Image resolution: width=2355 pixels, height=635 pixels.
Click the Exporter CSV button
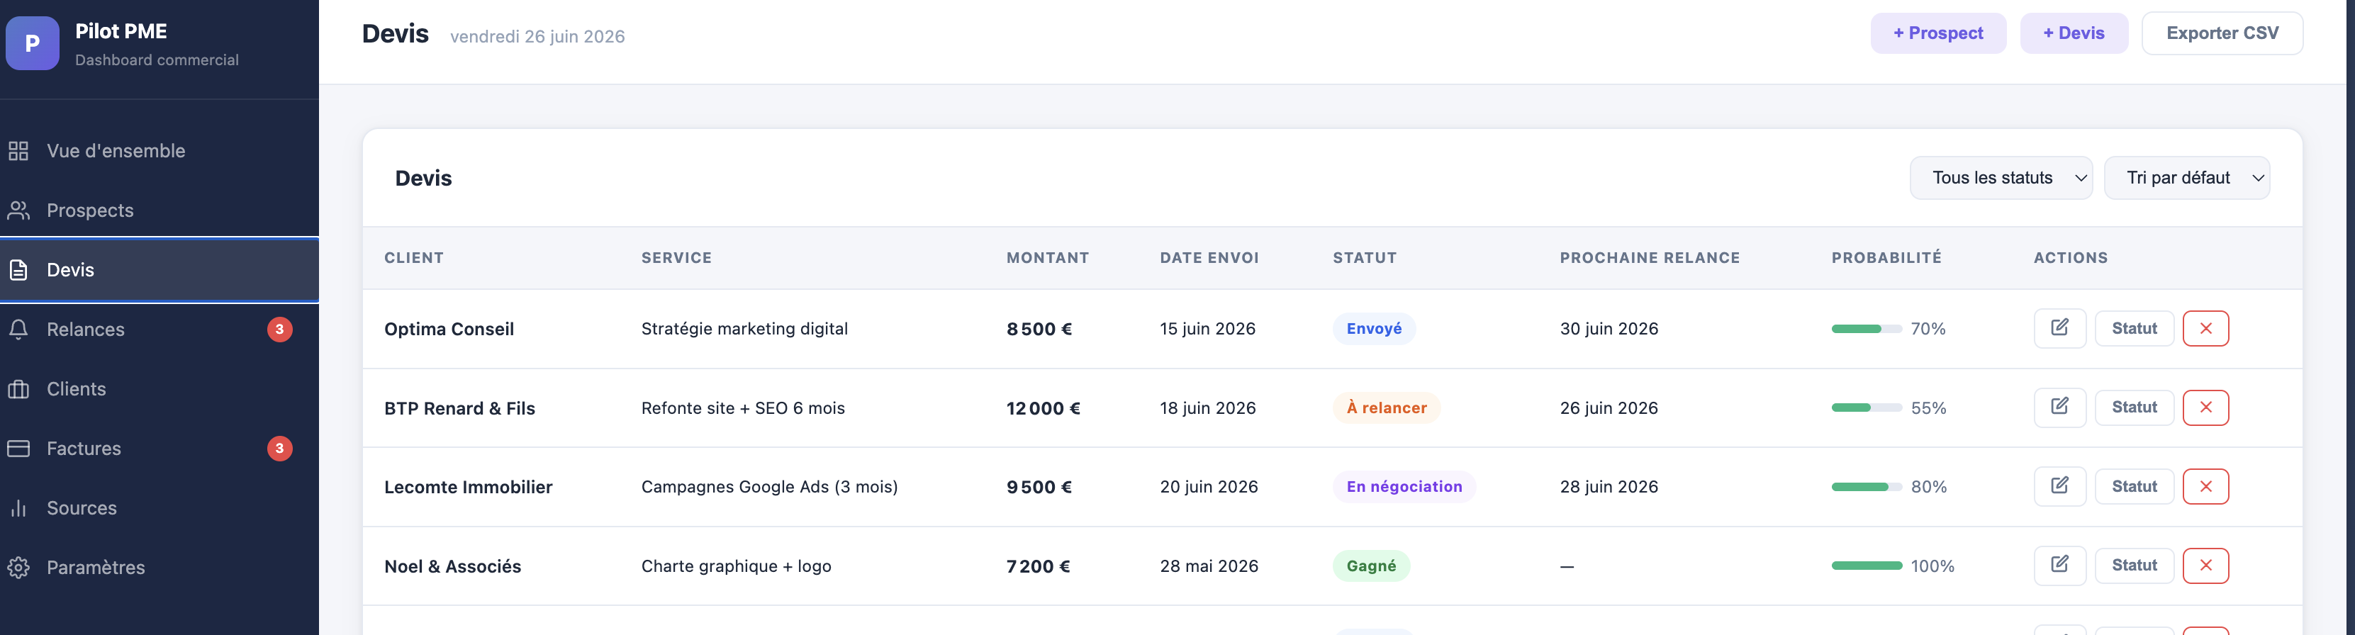point(2222,33)
